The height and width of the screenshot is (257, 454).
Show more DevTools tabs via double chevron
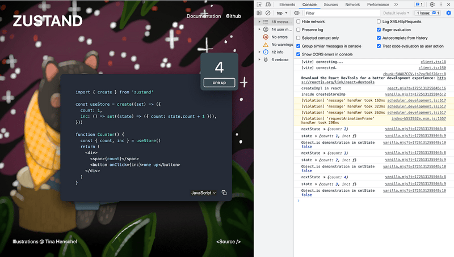396,5
